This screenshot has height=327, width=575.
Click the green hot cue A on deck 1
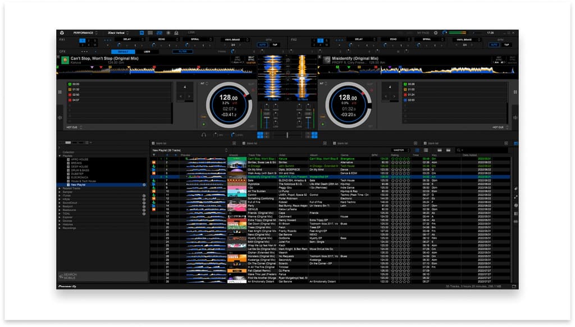coord(69,84)
